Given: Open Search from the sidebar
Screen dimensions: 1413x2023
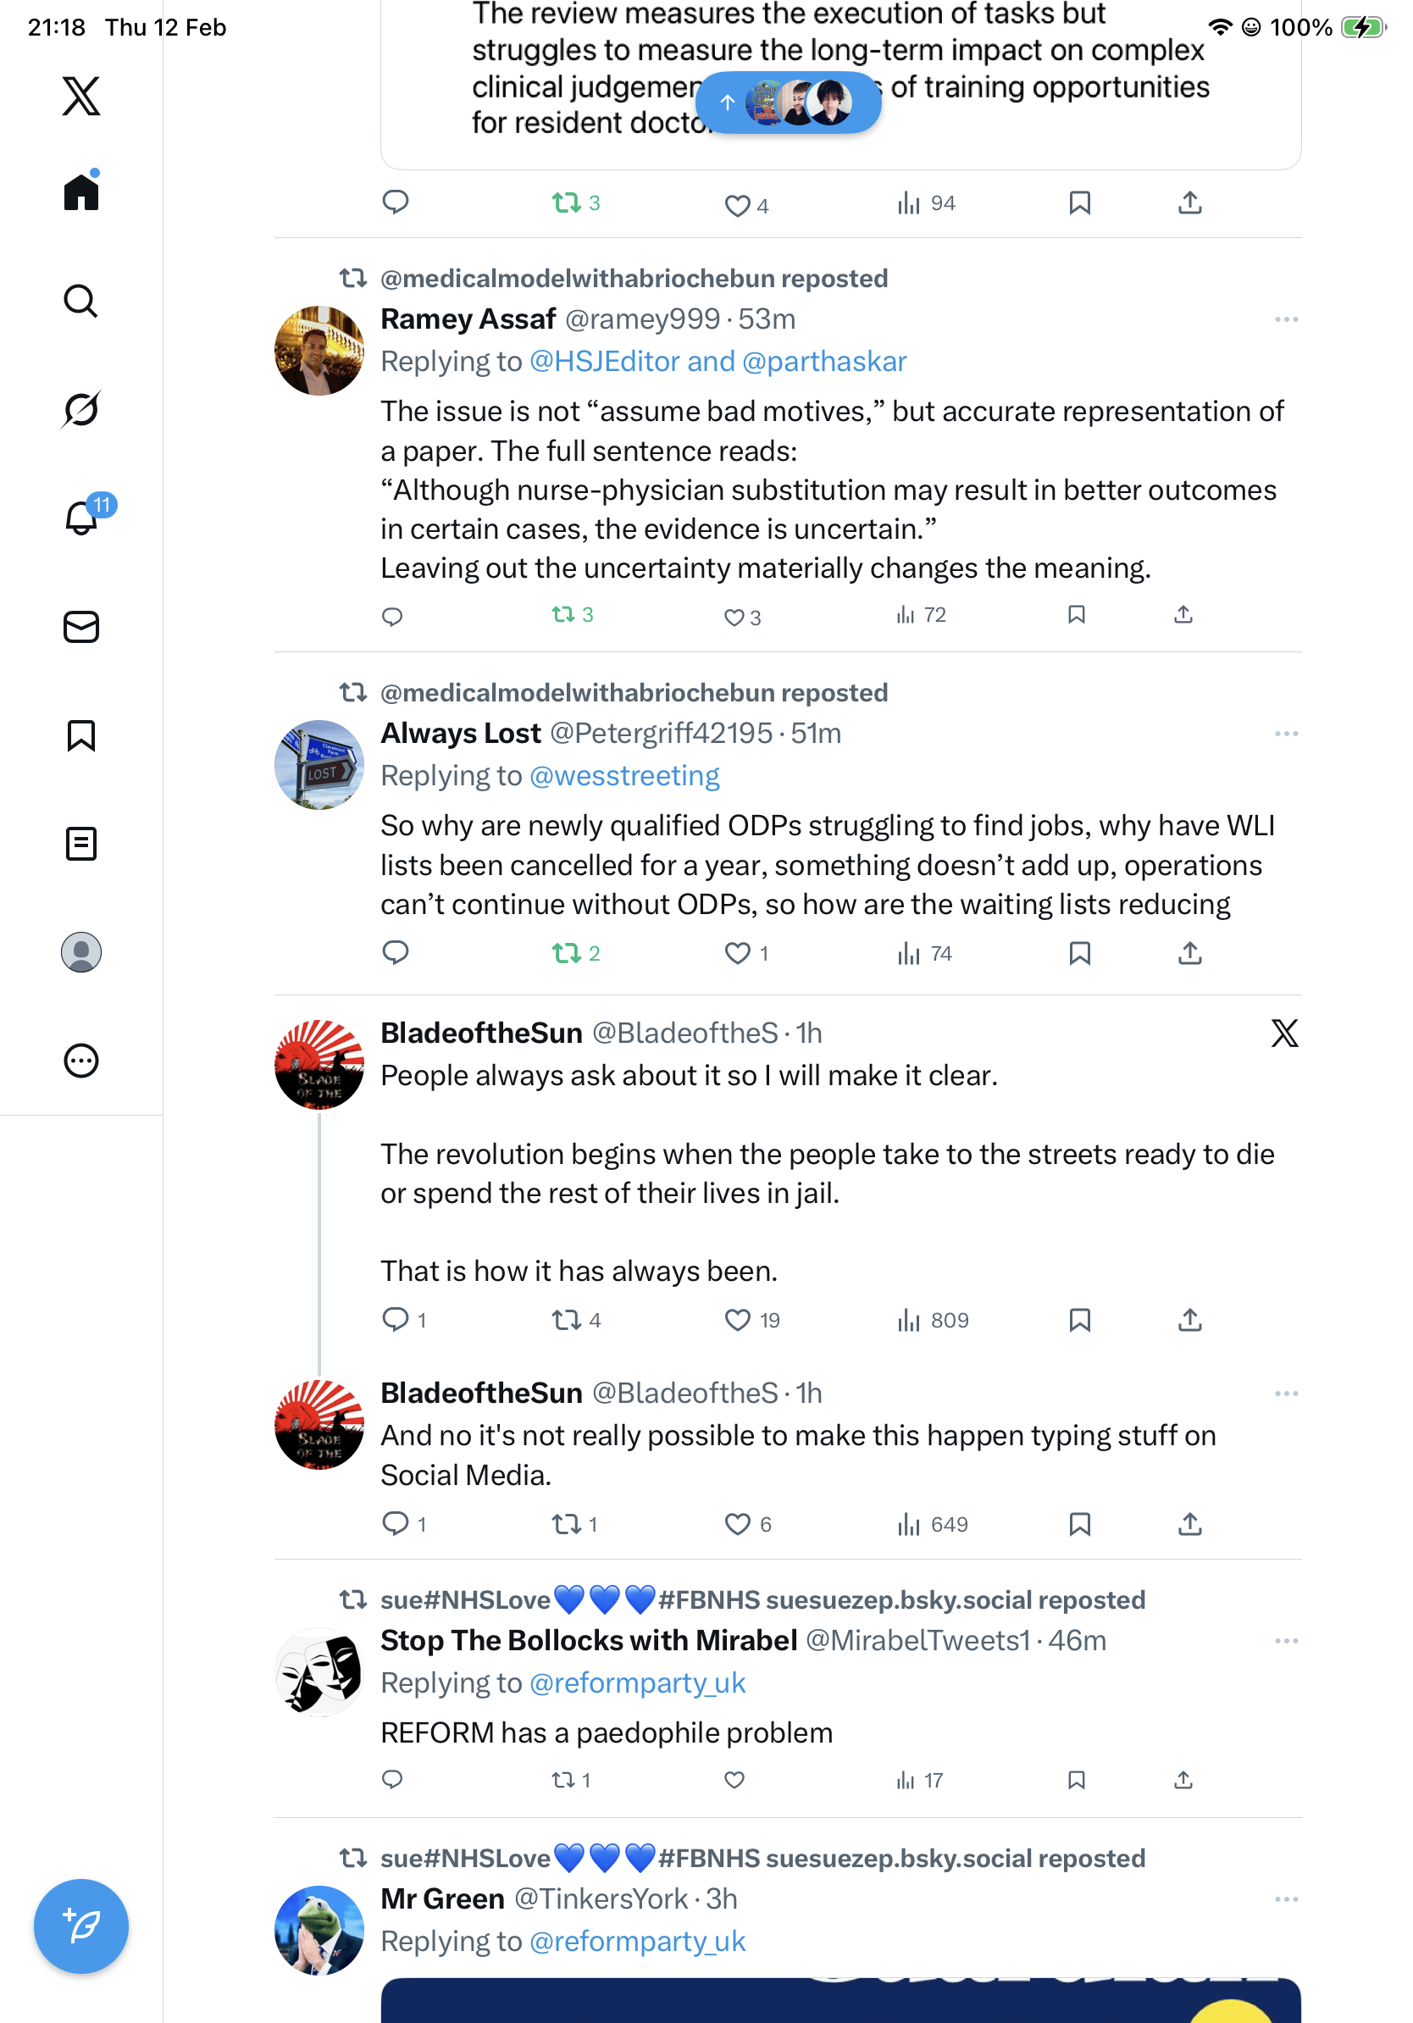Looking at the screenshot, I should click(81, 301).
